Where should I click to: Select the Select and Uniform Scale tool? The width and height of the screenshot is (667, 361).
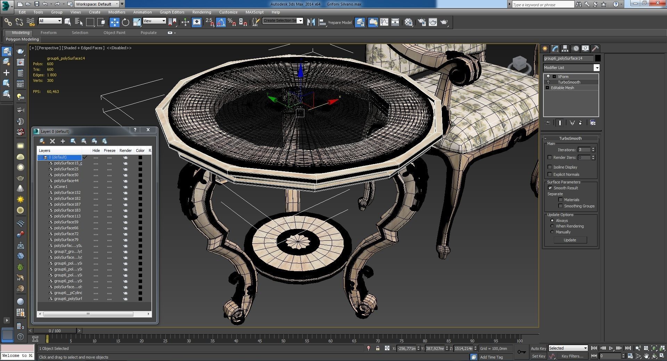(137, 22)
